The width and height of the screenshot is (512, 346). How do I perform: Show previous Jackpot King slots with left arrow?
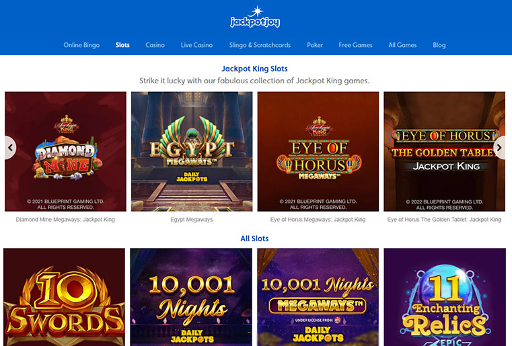click(x=10, y=148)
